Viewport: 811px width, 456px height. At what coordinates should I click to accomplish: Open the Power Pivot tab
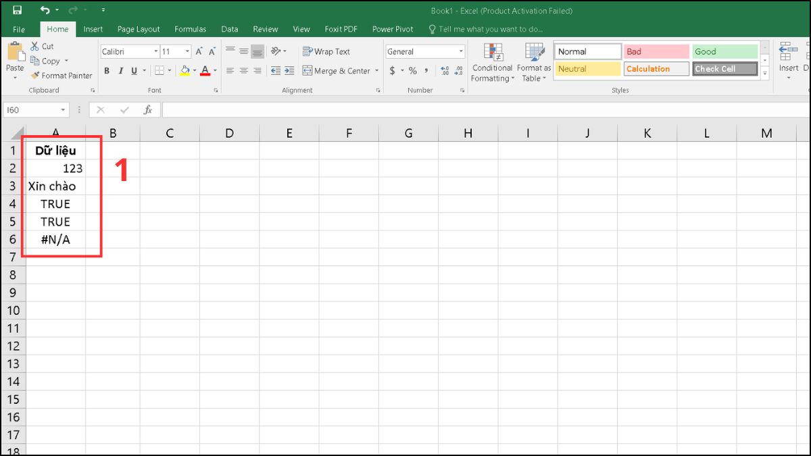pyautogui.click(x=392, y=29)
